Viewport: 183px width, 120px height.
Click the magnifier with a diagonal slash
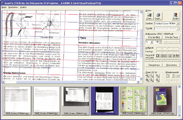click(157, 80)
